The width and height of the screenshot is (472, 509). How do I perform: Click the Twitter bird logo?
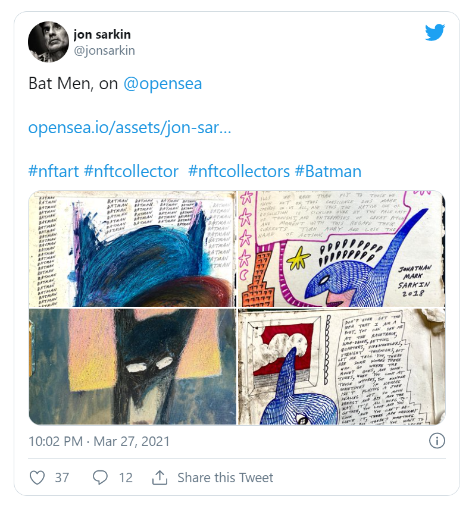pyautogui.click(x=435, y=33)
